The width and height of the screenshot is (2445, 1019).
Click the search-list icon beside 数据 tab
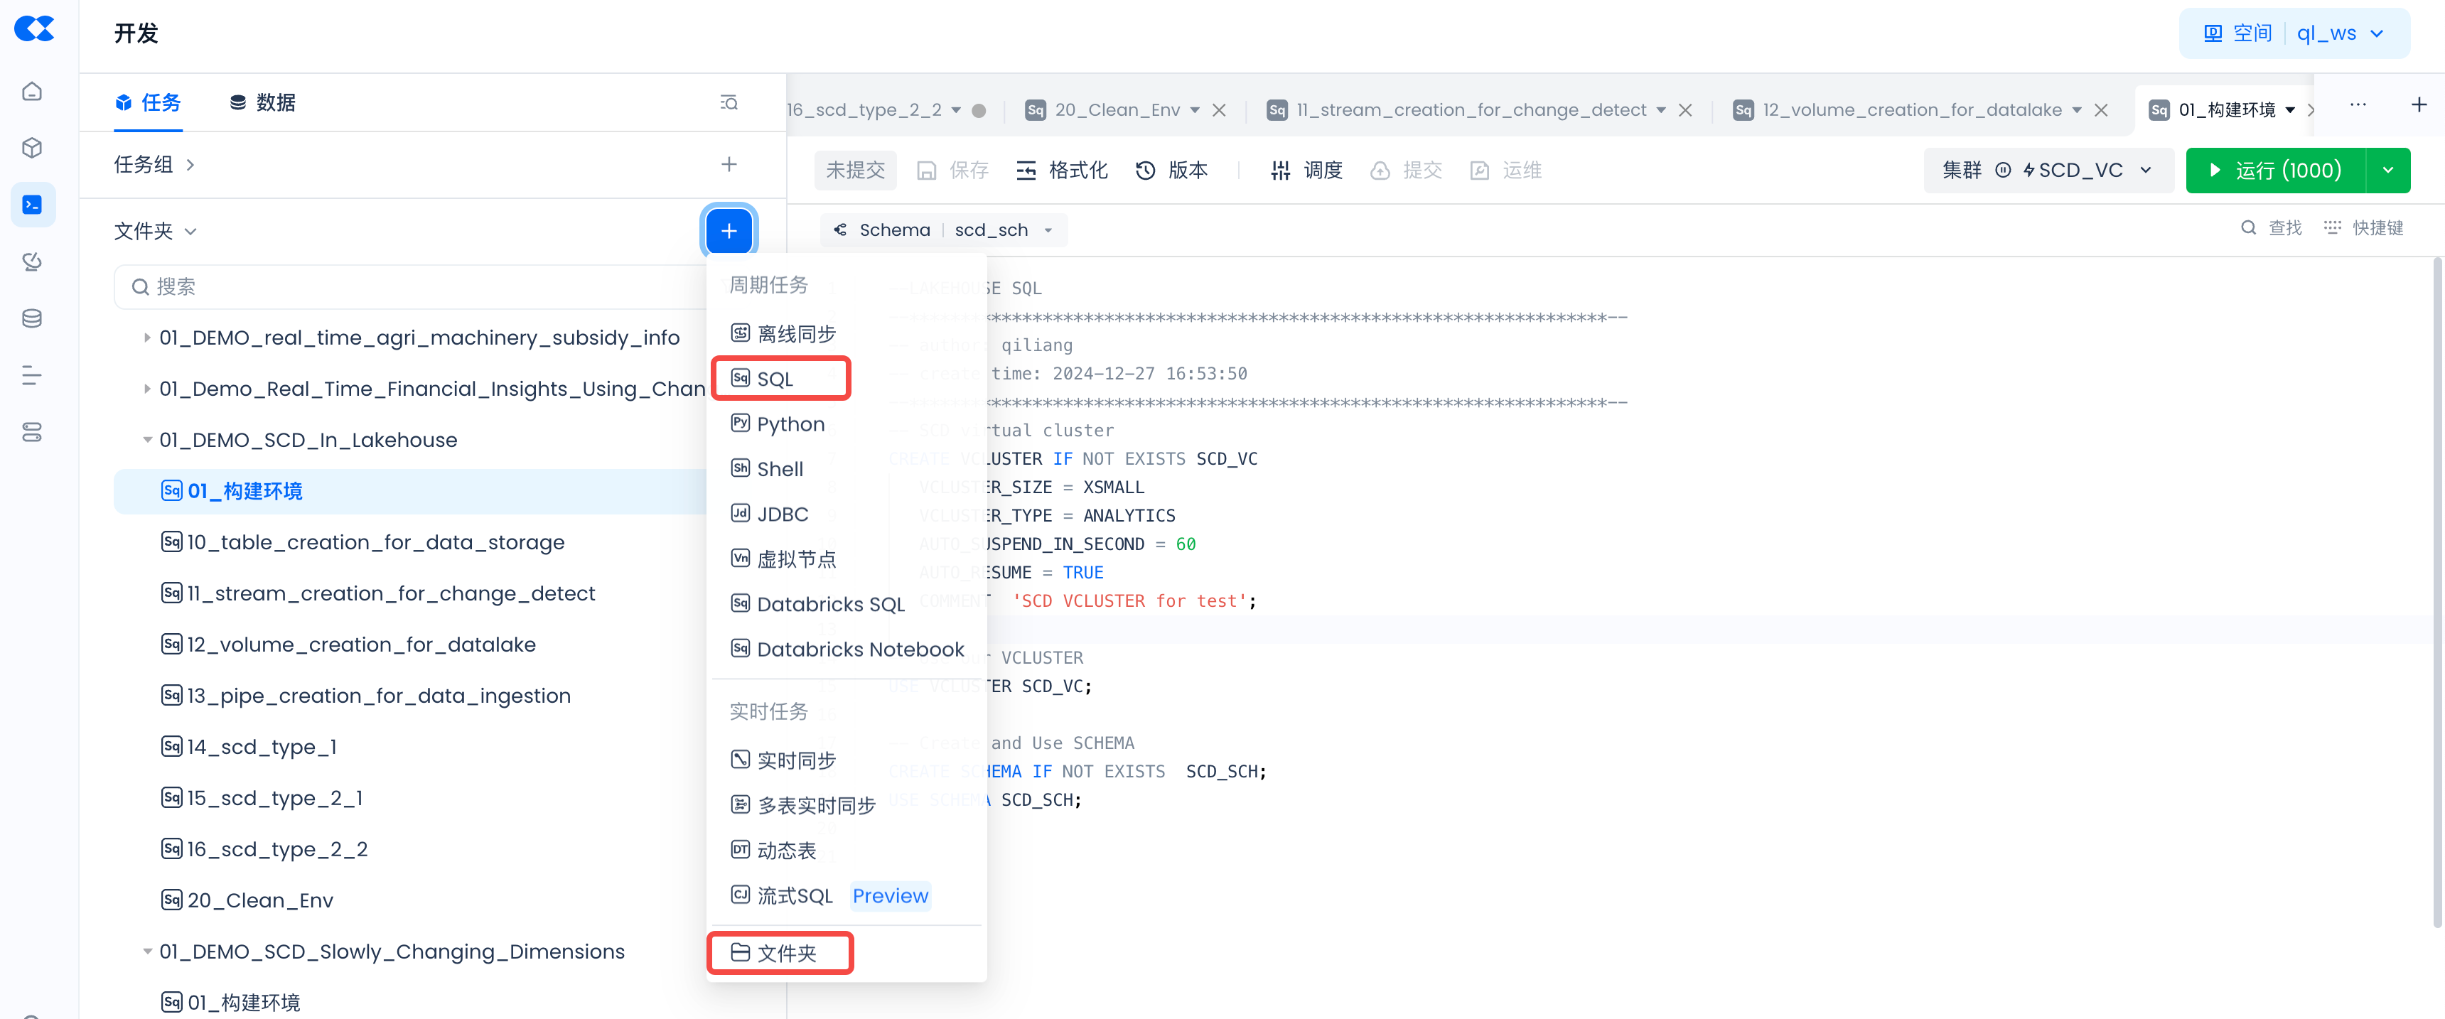point(728,102)
